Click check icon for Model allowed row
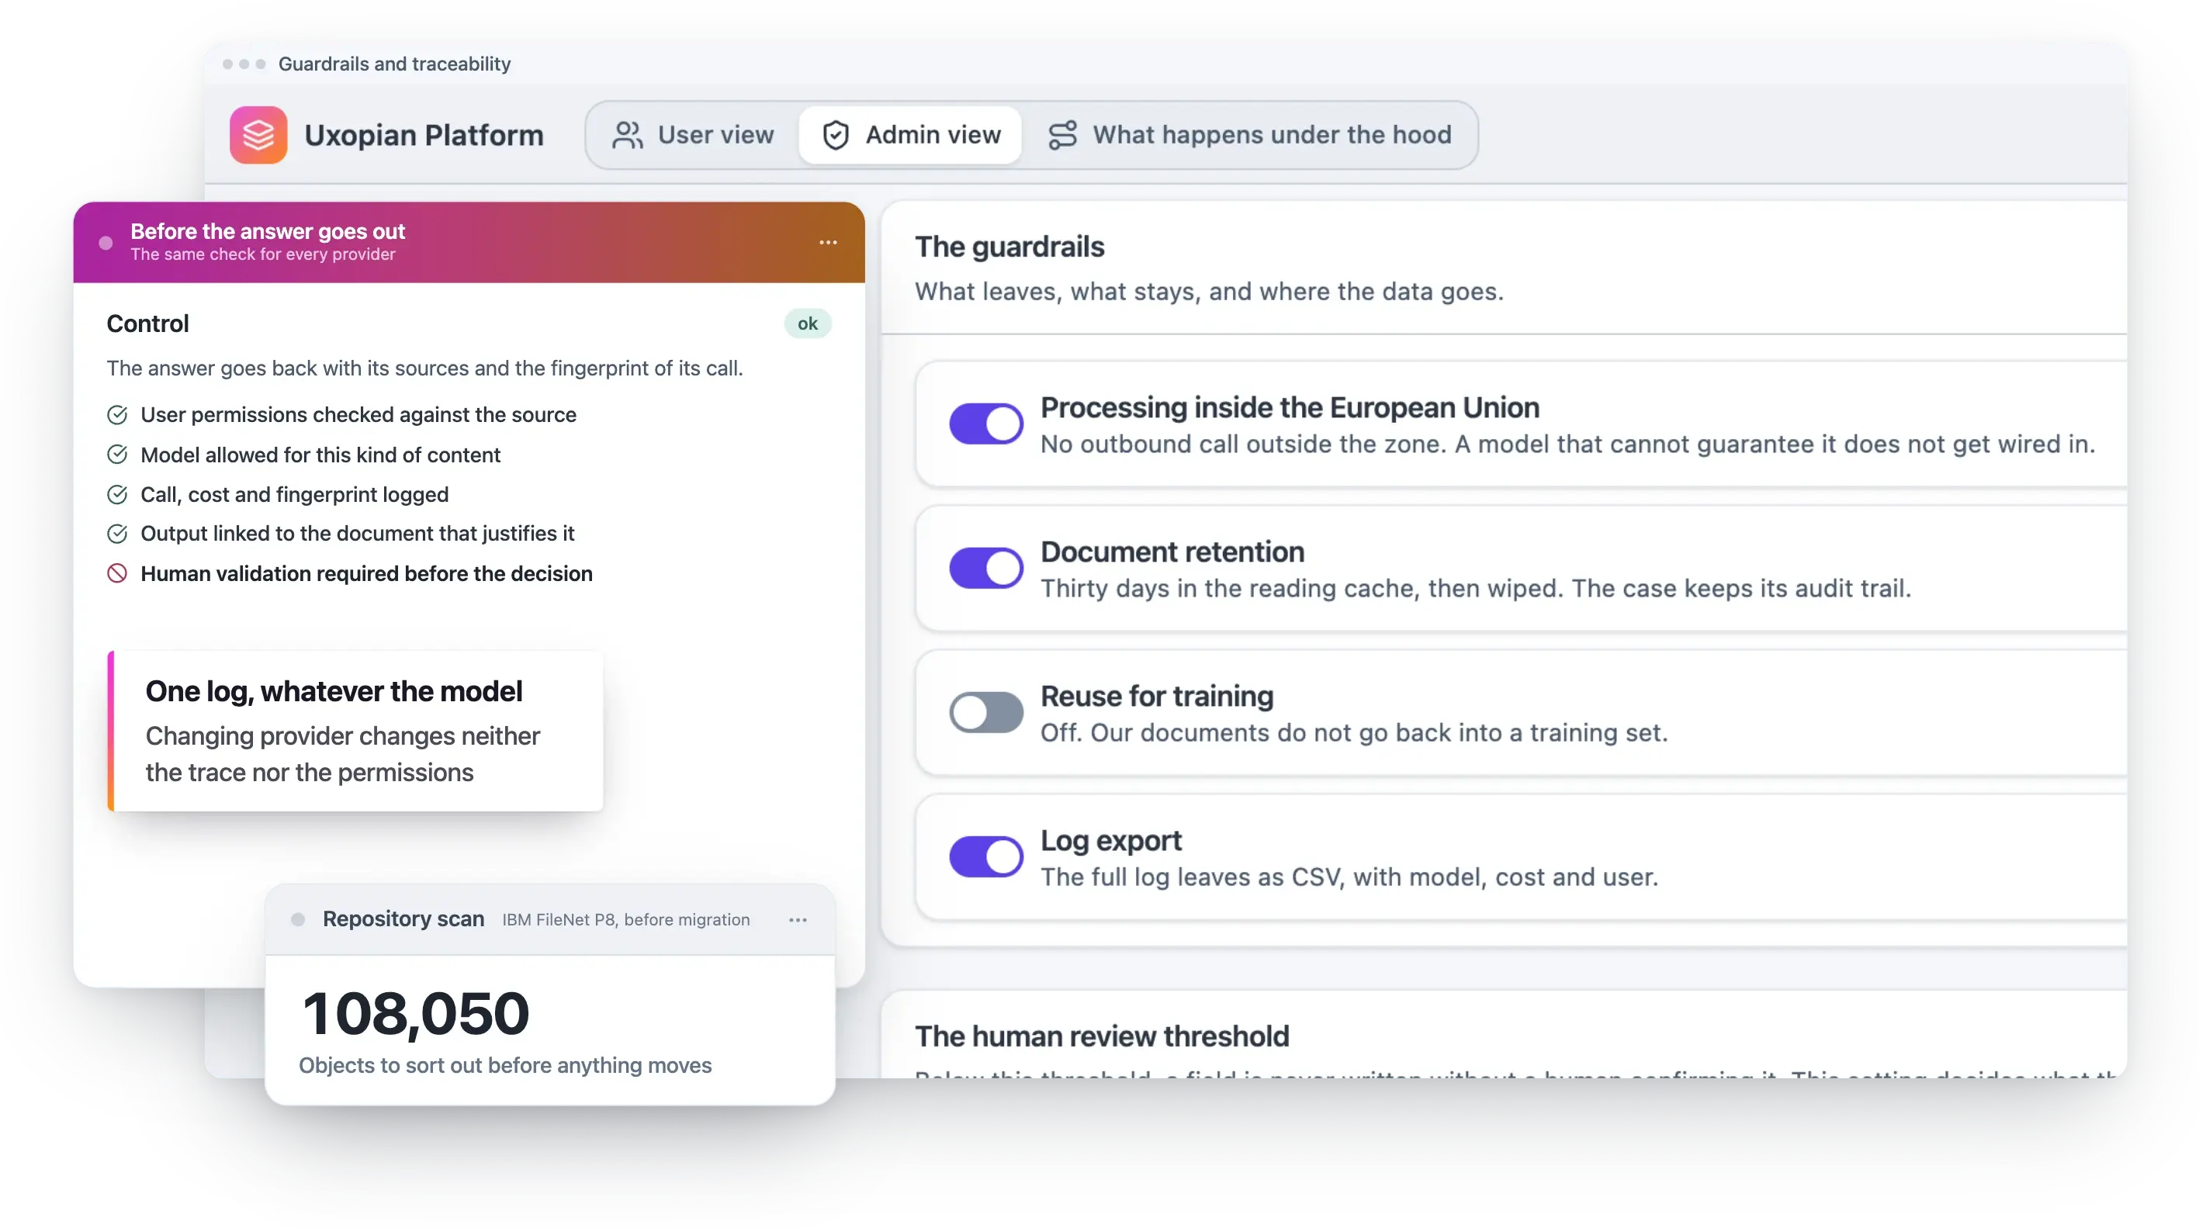 [117, 455]
